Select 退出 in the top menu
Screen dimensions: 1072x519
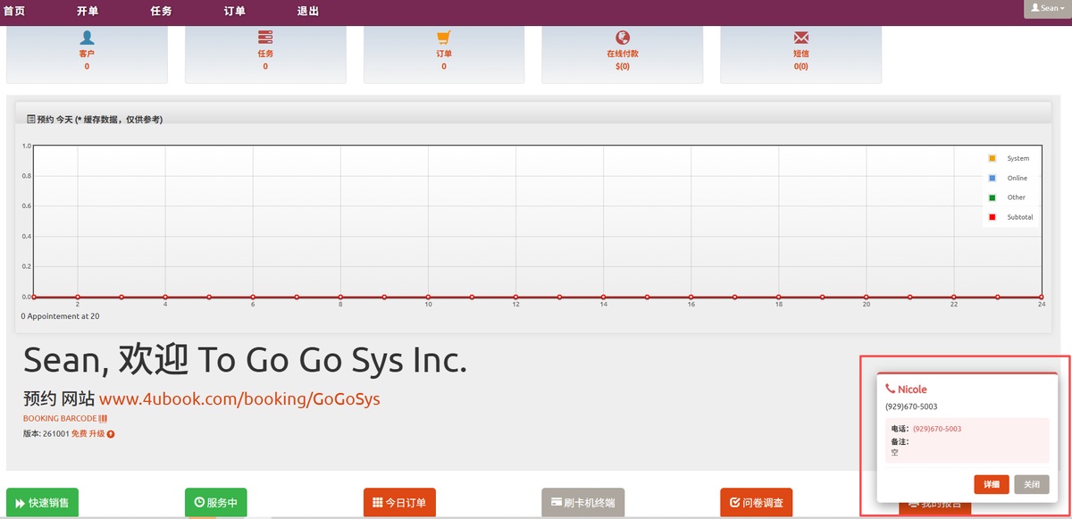point(307,12)
